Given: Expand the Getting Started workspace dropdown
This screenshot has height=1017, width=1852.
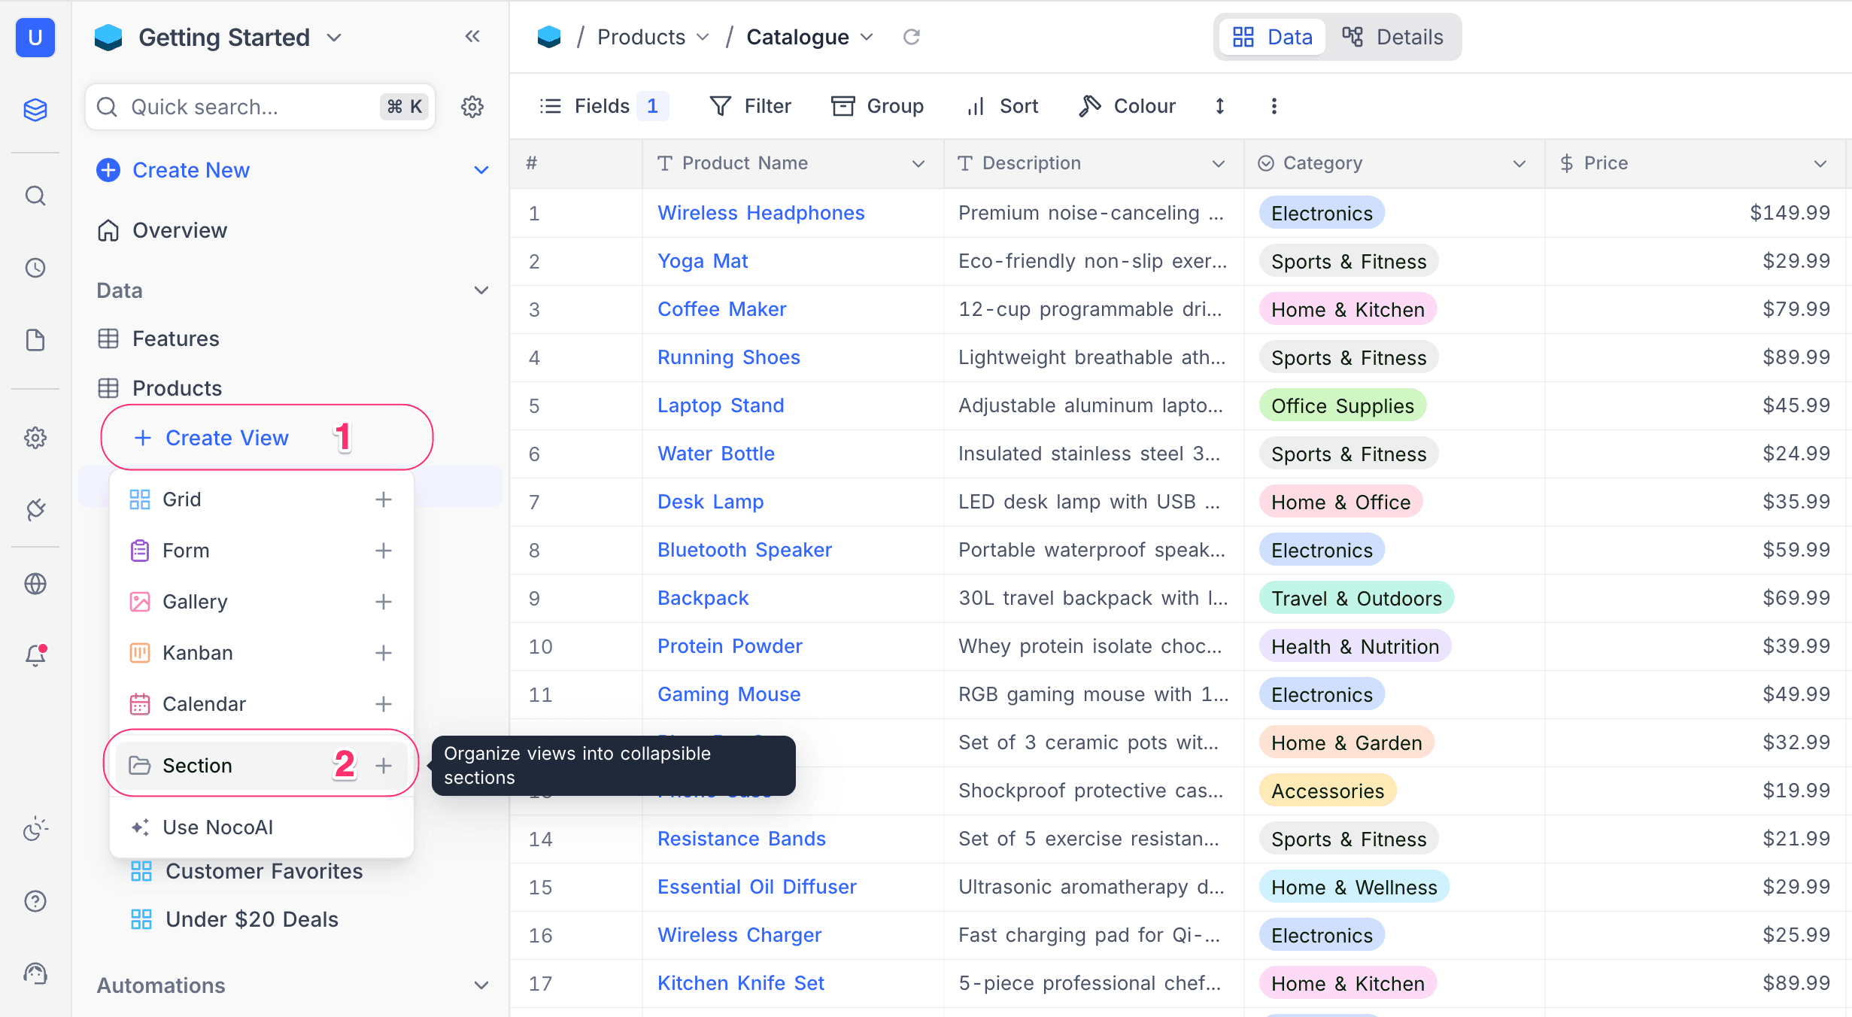Looking at the screenshot, I should click(334, 38).
